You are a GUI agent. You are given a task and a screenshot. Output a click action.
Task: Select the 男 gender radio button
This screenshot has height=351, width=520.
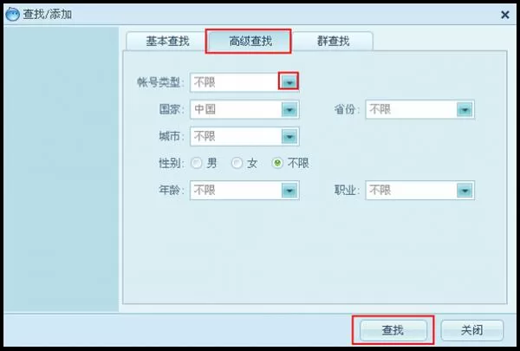[x=197, y=163]
